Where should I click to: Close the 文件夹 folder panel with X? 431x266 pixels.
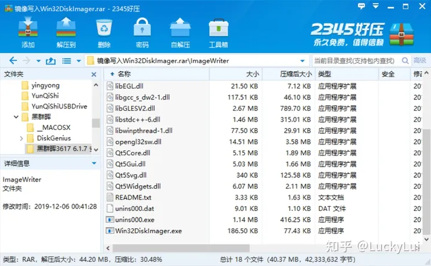(x=94, y=74)
